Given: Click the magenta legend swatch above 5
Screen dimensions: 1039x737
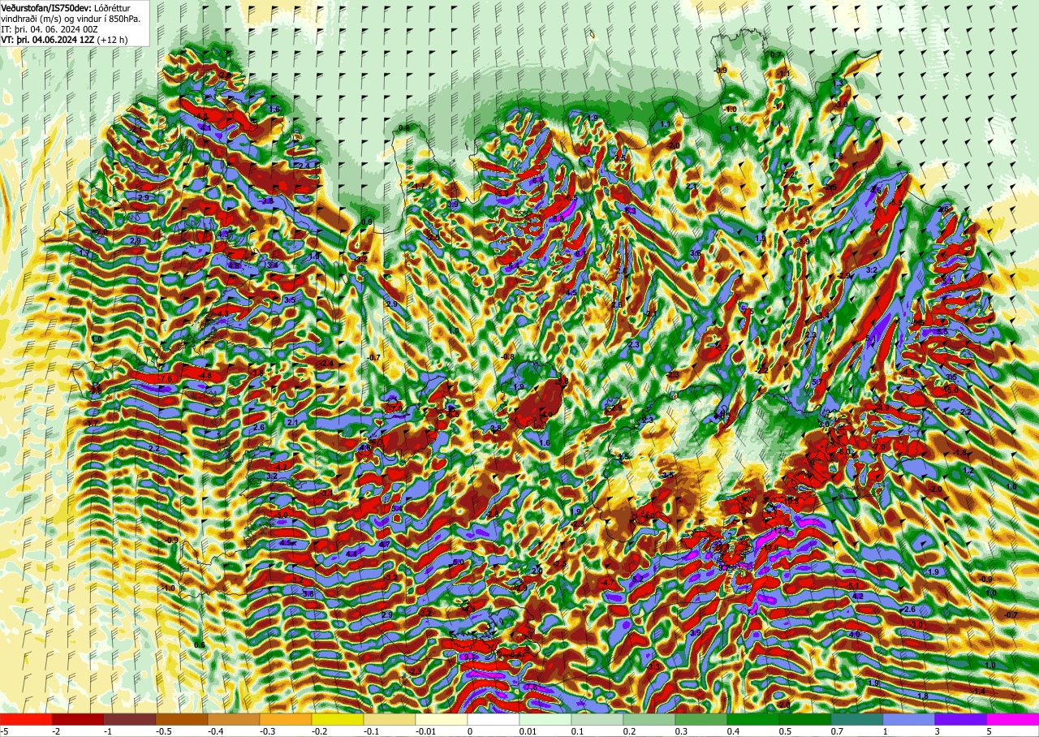Looking at the screenshot, I should pos(1013,719).
